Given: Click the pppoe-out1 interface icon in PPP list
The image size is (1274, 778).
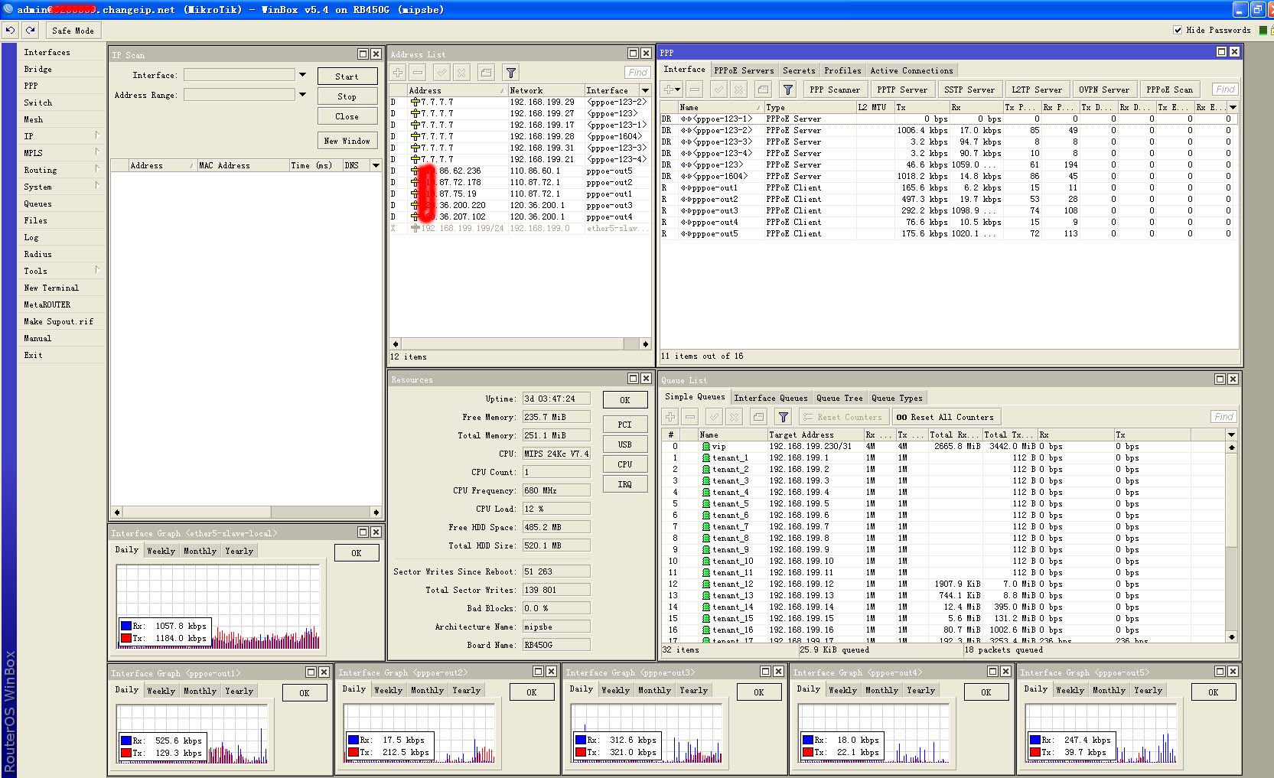Looking at the screenshot, I should [686, 187].
